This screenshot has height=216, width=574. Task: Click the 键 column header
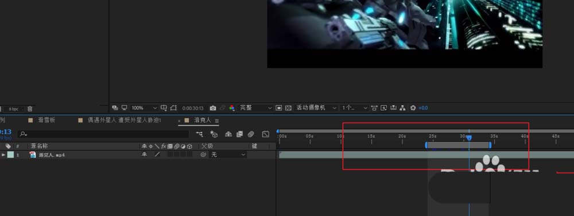255,146
